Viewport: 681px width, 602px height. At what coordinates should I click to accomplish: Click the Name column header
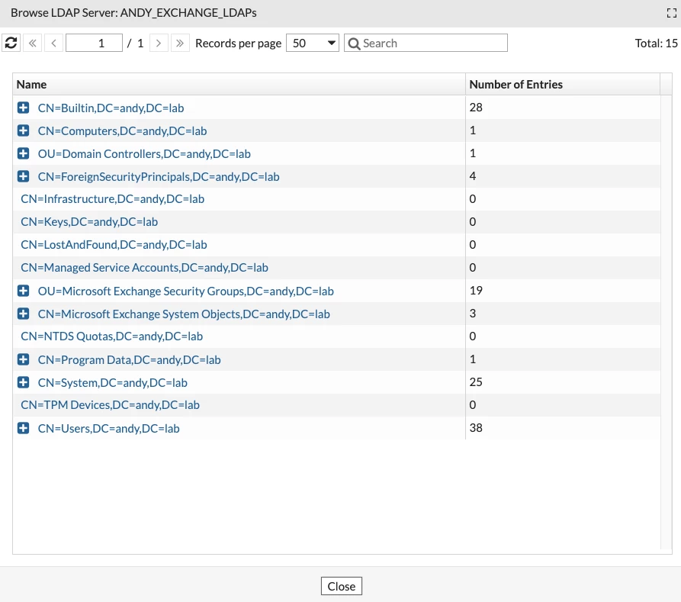(239, 85)
